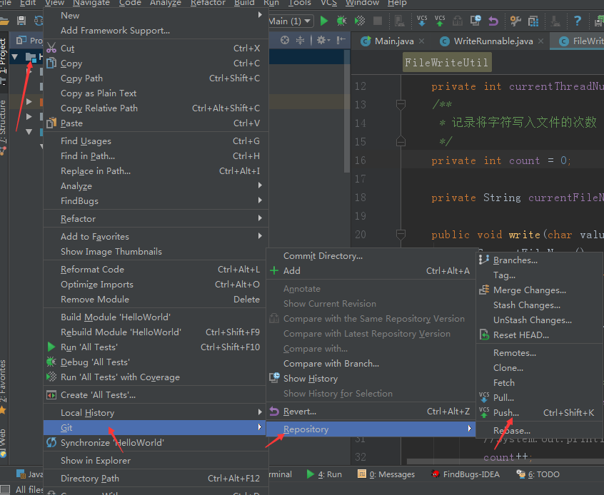Click the Hide Project panel icon

click(341, 40)
